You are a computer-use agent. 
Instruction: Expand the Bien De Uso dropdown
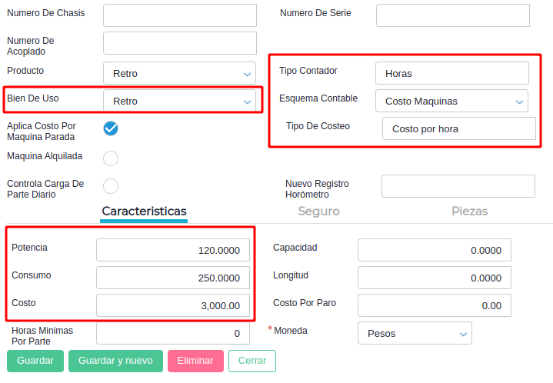179,102
